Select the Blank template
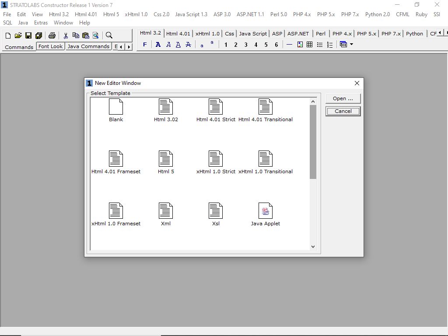 click(x=115, y=110)
